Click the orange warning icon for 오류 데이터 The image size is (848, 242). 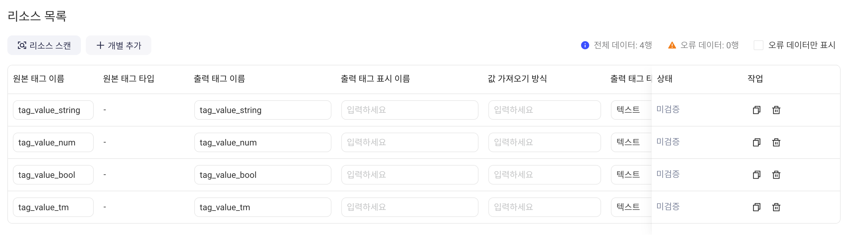[x=672, y=45]
